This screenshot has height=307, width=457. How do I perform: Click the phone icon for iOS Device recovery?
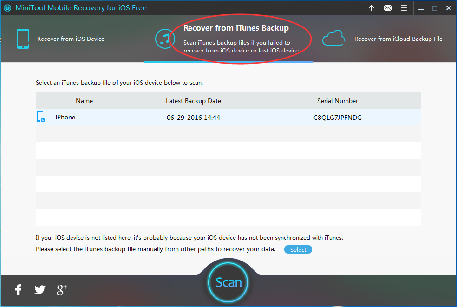[x=23, y=39]
